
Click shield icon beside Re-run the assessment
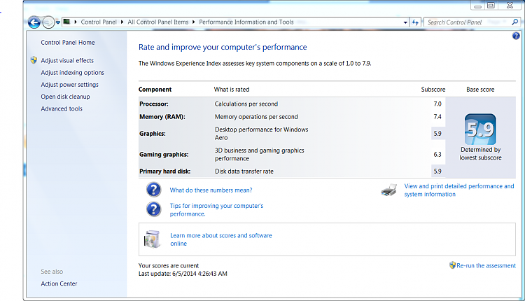[452, 265]
